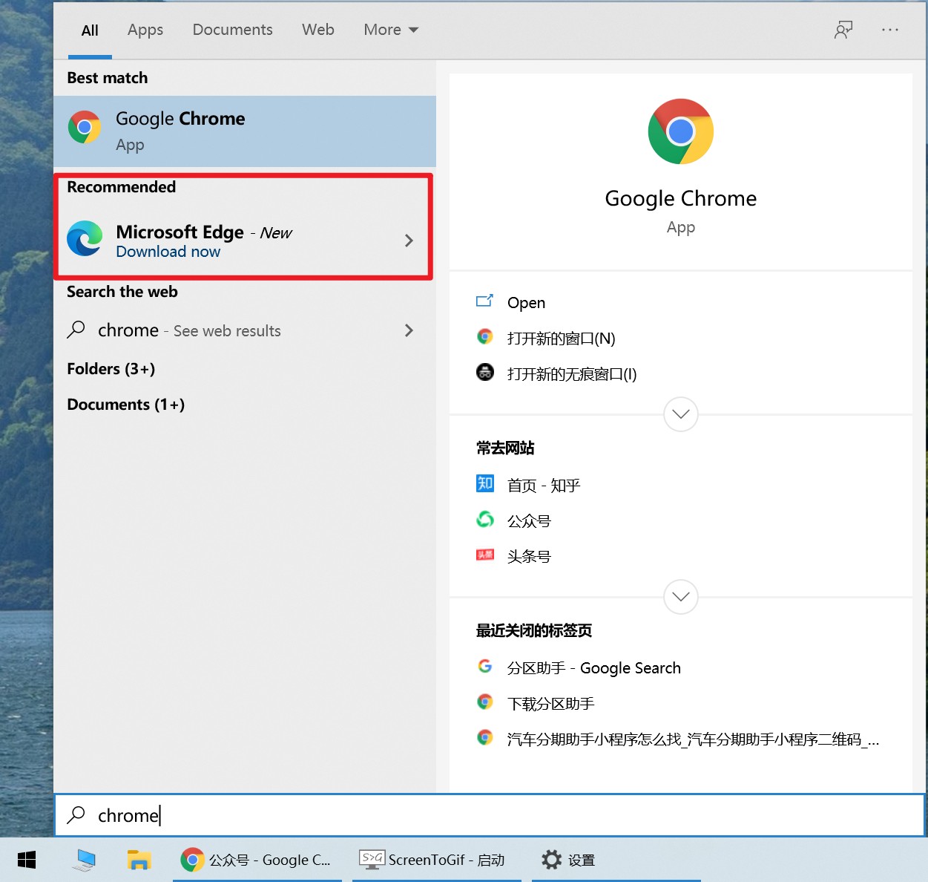This screenshot has height=882, width=928.
Task: Switch to the Apps search tab
Action: click(x=145, y=30)
